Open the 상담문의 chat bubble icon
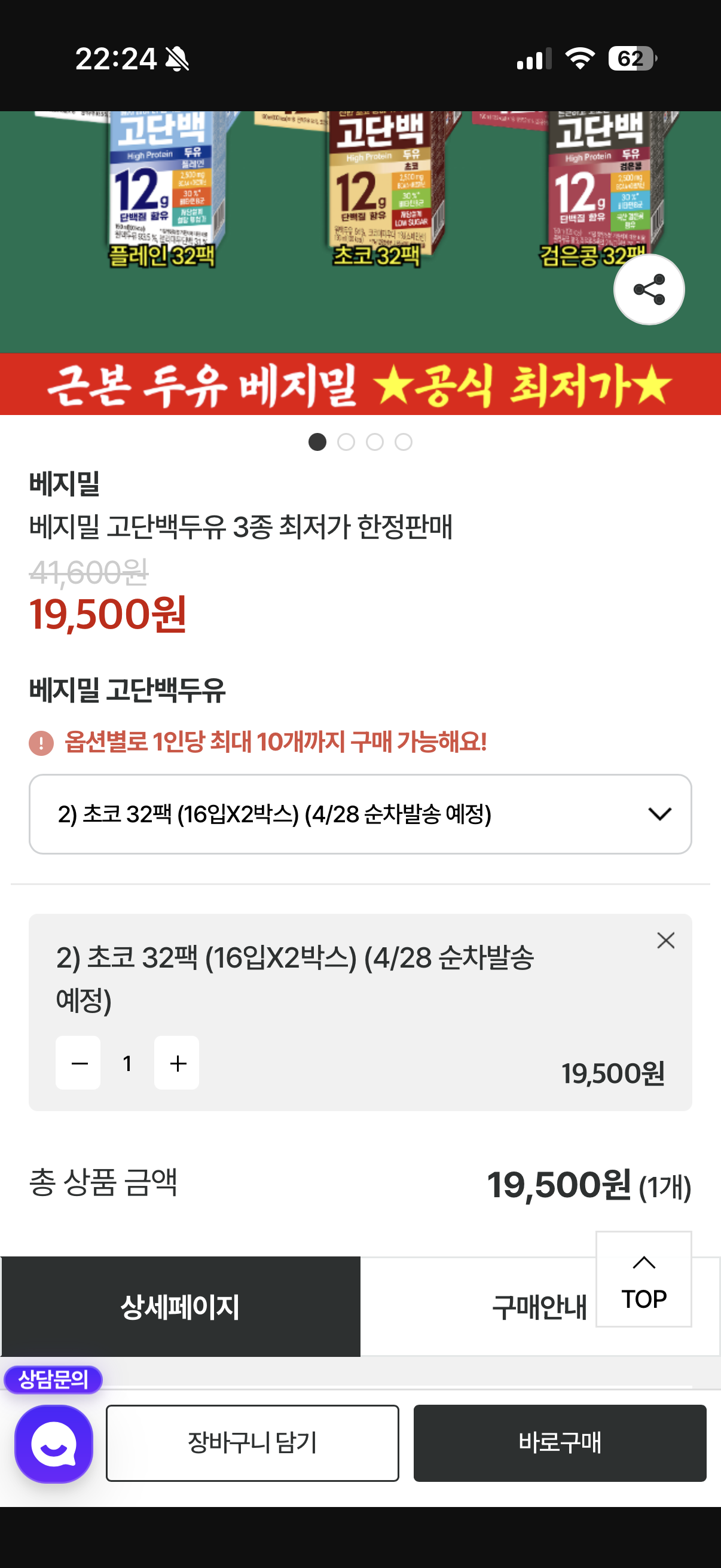Viewport: 721px width, 1568px height. [x=54, y=1443]
